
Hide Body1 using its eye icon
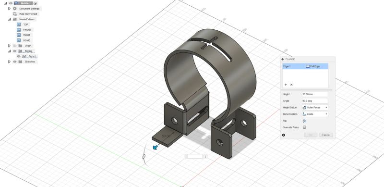point(19,56)
